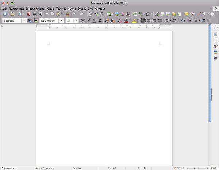Open the Navigator panel in sidebar

[x=215, y=58]
